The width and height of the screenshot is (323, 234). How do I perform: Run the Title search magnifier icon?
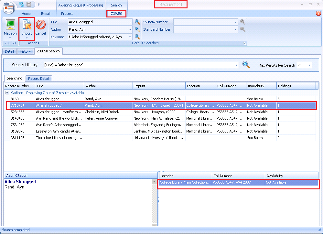pyautogui.click(x=137, y=22)
